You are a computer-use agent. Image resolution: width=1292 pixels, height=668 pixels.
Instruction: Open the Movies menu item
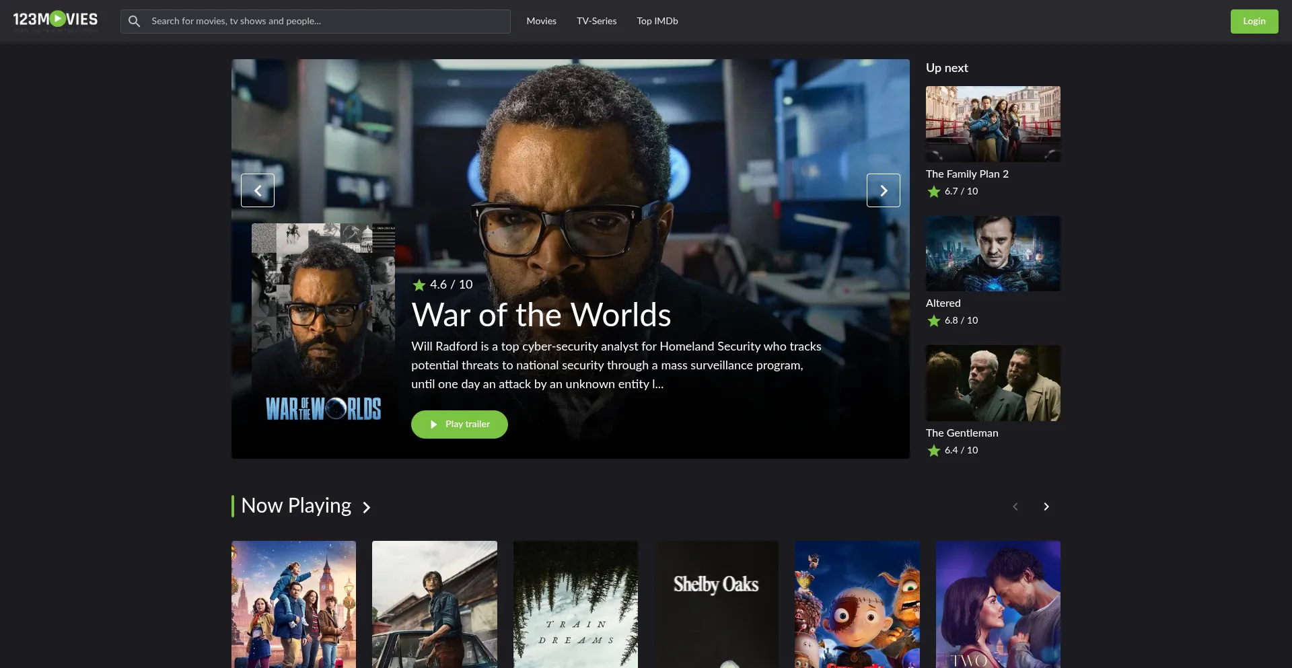pos(541,22)
